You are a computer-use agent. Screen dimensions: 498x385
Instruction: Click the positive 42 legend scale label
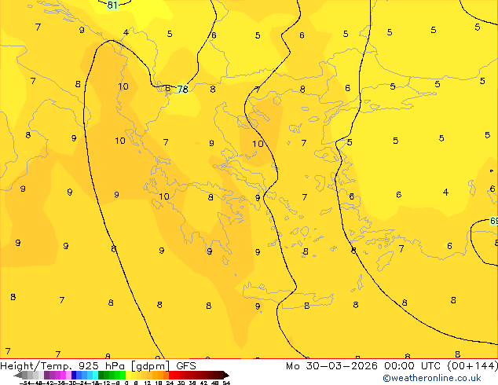[x=203, y=383]
